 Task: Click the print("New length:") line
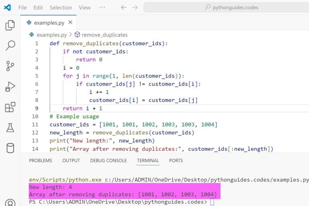102,141
